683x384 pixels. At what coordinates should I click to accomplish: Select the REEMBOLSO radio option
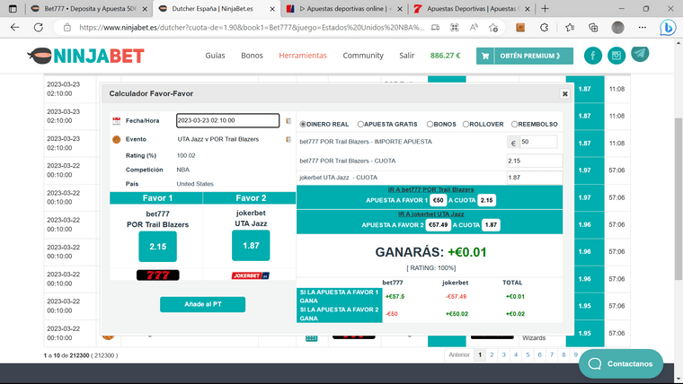pos(514,125)
